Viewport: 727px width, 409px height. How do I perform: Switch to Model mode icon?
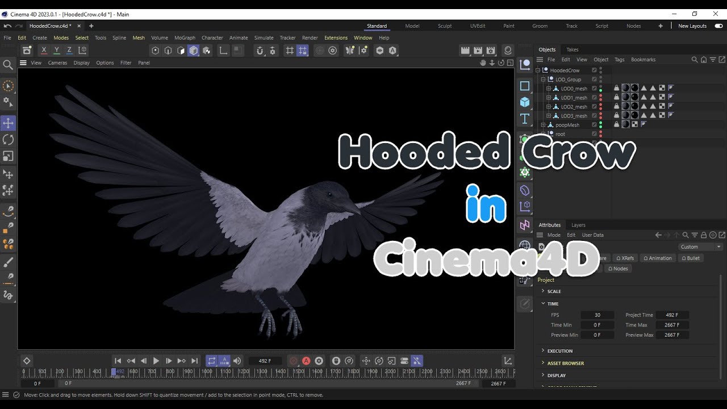click(x=194, y=51)
